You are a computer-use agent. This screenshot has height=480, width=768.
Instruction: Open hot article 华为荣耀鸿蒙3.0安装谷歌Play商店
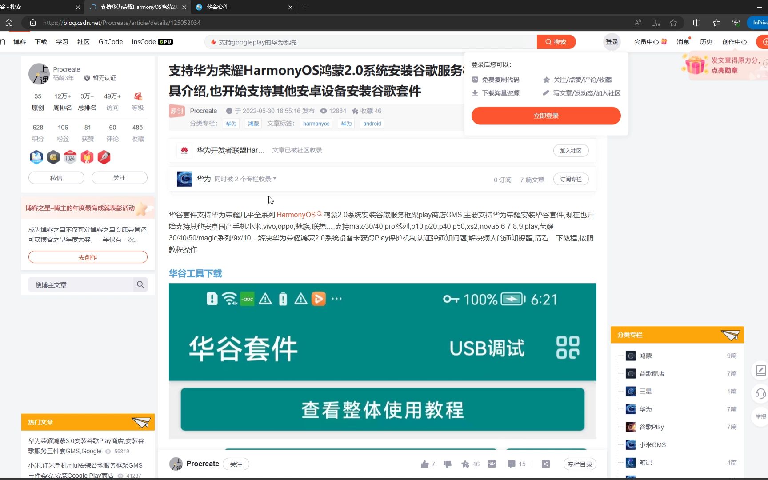86,446
